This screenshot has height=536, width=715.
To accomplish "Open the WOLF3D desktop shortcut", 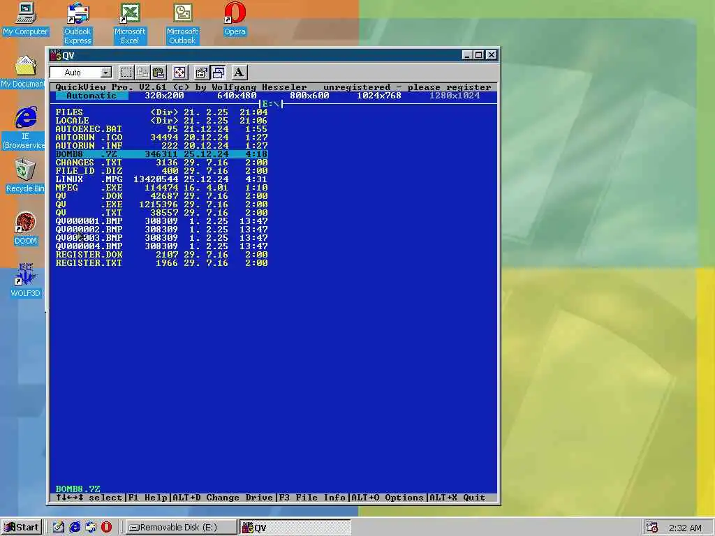I will (25, 281).
